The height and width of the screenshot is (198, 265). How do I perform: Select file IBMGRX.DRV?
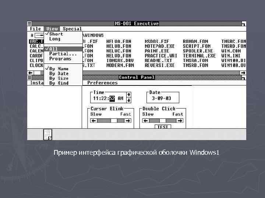120,60
